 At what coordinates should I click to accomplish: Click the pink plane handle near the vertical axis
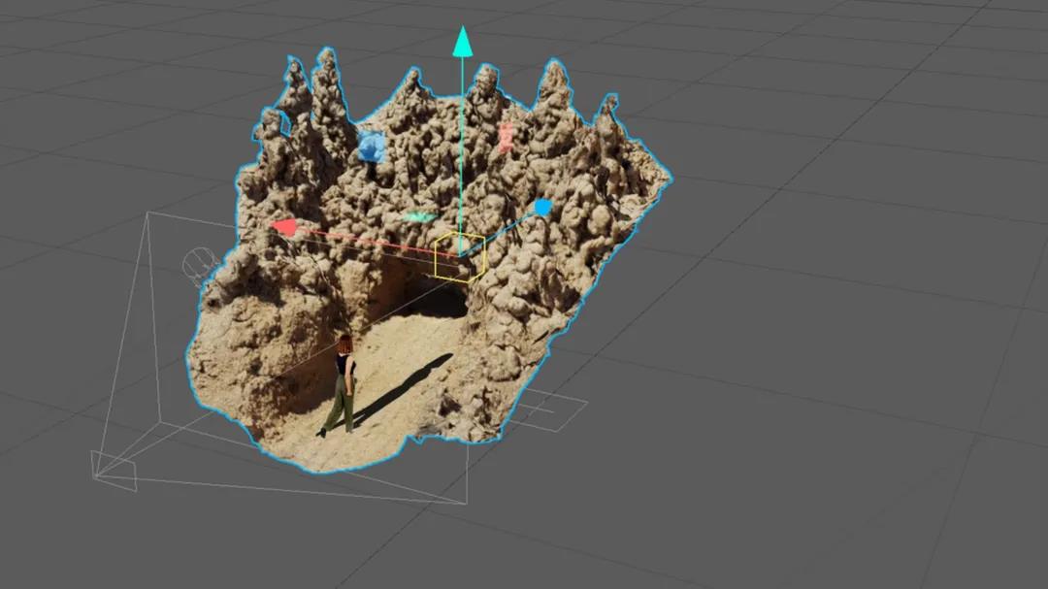(506, 137)
